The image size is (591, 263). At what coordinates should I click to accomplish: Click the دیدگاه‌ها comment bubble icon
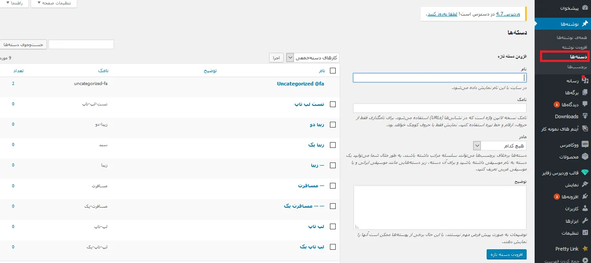585,104
